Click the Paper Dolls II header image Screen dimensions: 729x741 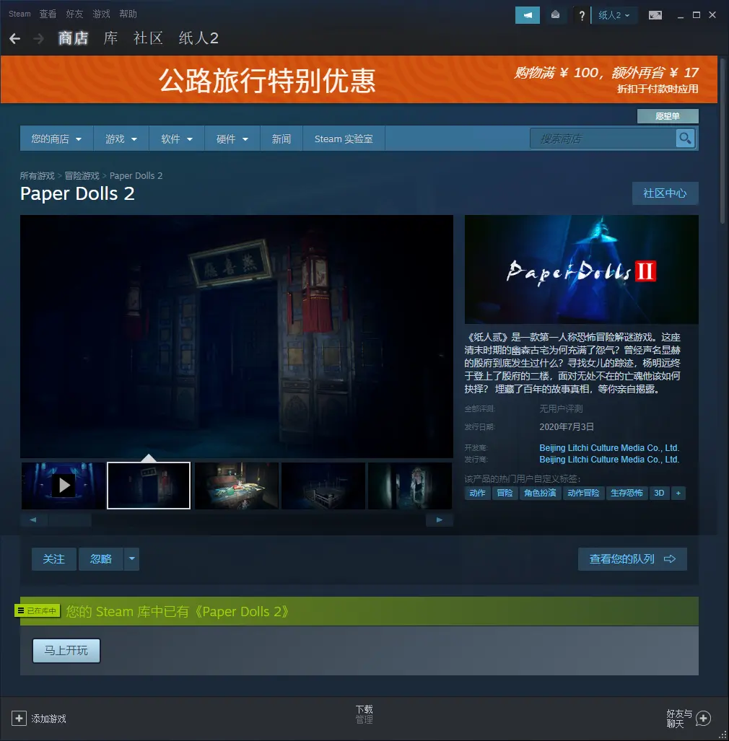[582, 269]
